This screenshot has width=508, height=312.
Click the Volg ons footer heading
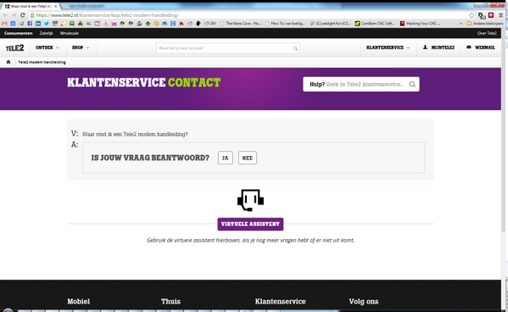[x=364, y=301]
